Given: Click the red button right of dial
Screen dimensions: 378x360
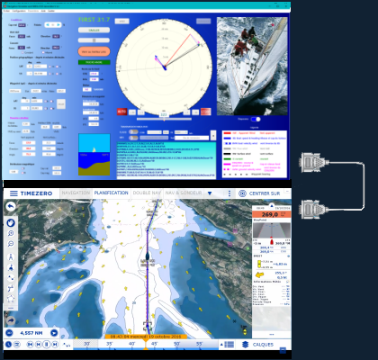Looking at the screenshot, I should coord(205,112).
